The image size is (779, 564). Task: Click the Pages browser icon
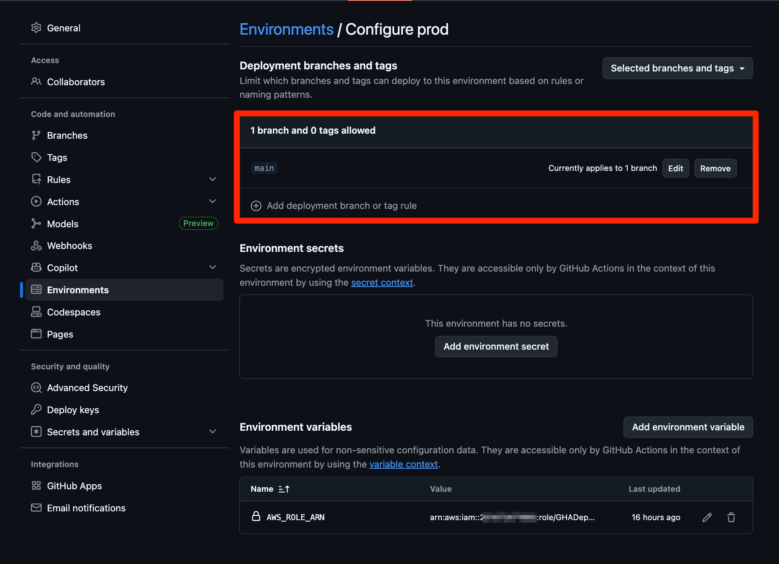pos(36,334)
